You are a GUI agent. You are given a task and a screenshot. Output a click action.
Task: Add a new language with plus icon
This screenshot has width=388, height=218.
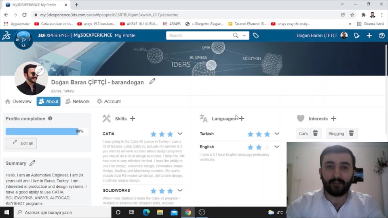242,119
